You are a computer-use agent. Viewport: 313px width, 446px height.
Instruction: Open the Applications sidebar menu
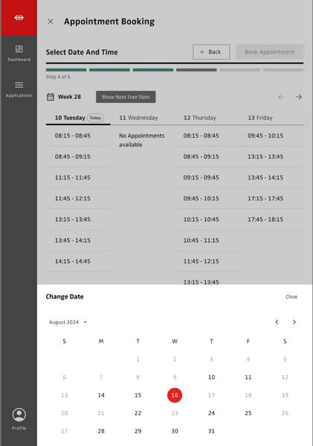(19, 89)
